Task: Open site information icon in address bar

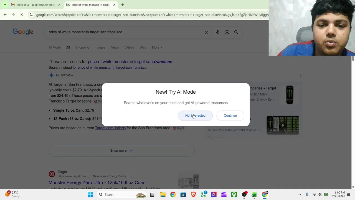Action: 31,15
